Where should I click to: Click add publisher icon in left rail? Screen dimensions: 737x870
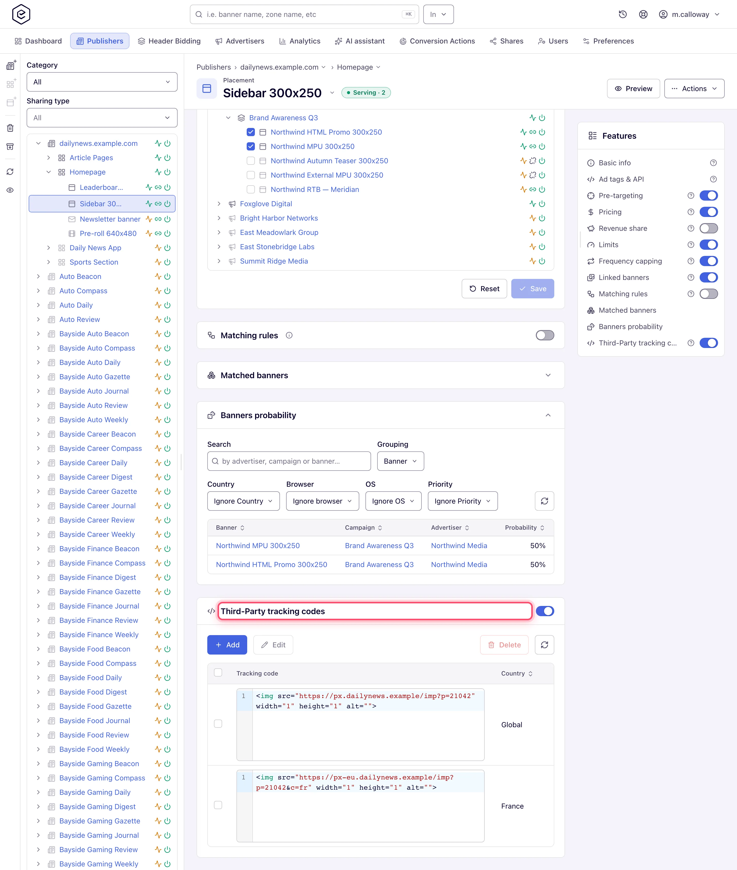[x=11, y=65]
